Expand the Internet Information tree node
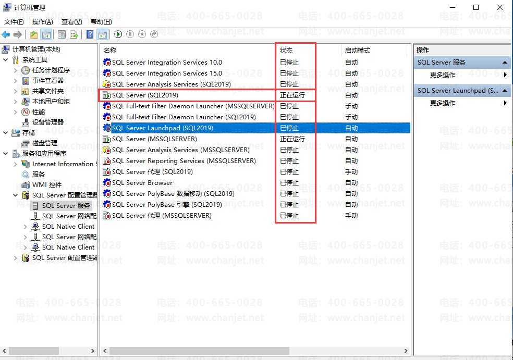513x360 pixels. pos(15,164)
